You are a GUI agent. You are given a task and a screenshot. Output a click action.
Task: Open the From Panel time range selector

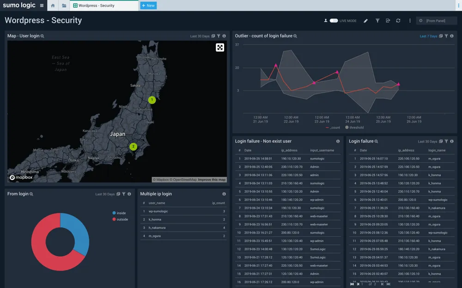pos(437,21)
